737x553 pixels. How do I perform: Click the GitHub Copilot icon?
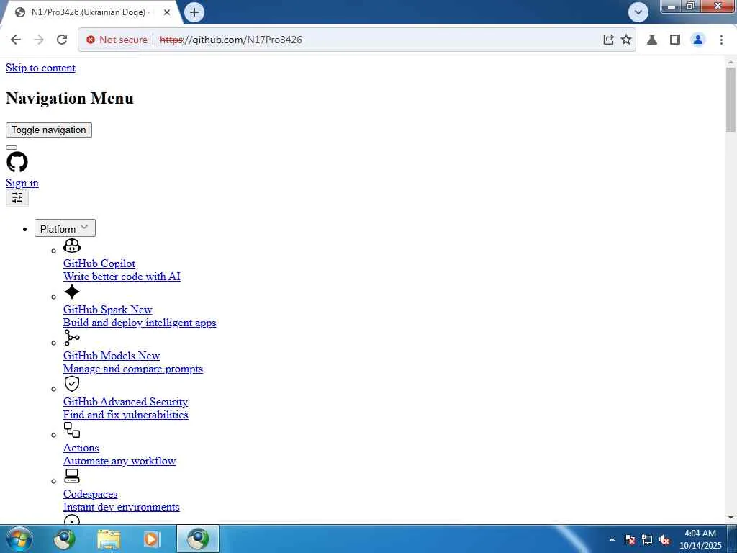tap(72, 246)
